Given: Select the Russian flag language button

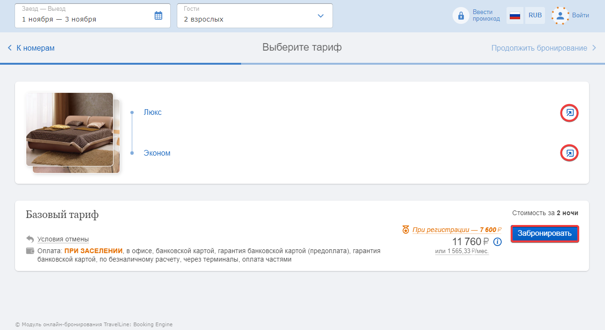Looking at the screenshot, I should tap(515, 15).
